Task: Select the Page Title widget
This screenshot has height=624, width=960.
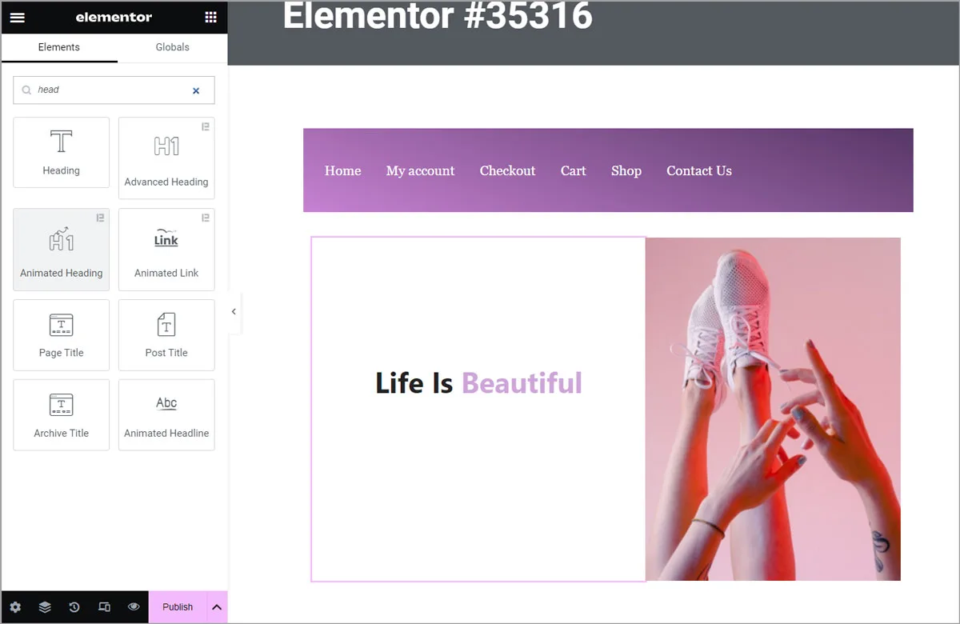Action: tap(62, 335)
